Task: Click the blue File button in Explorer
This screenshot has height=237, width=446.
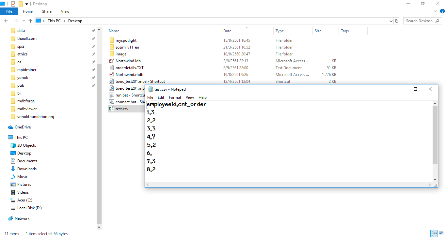Action: click(x=9, y=11)
